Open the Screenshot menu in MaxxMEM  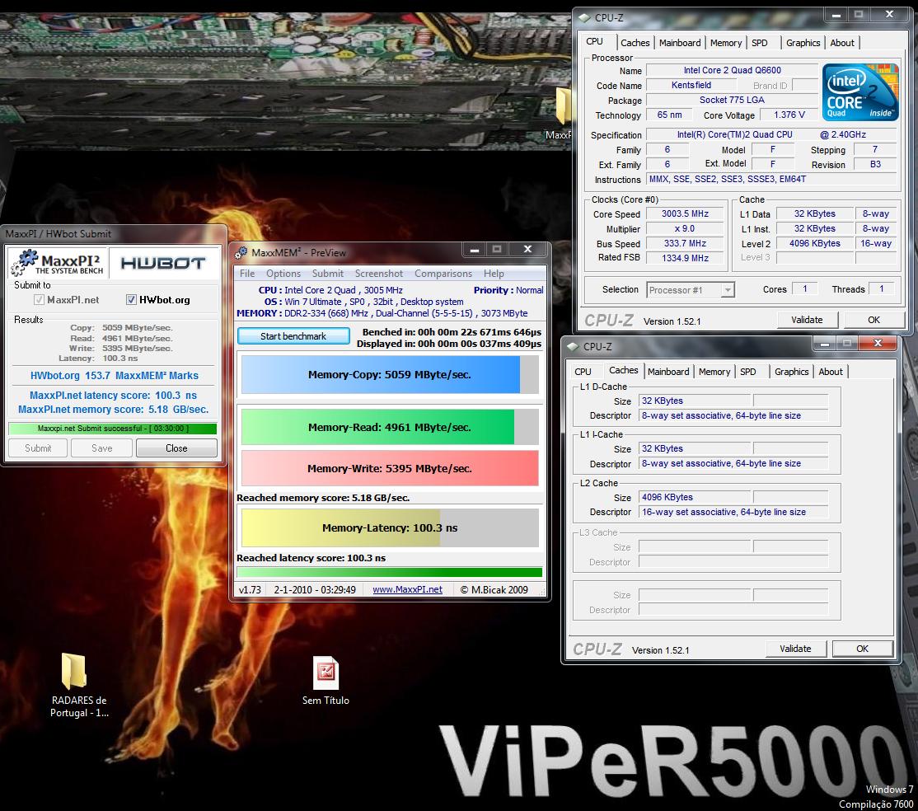pyautogui.click(x=379, y=274)
